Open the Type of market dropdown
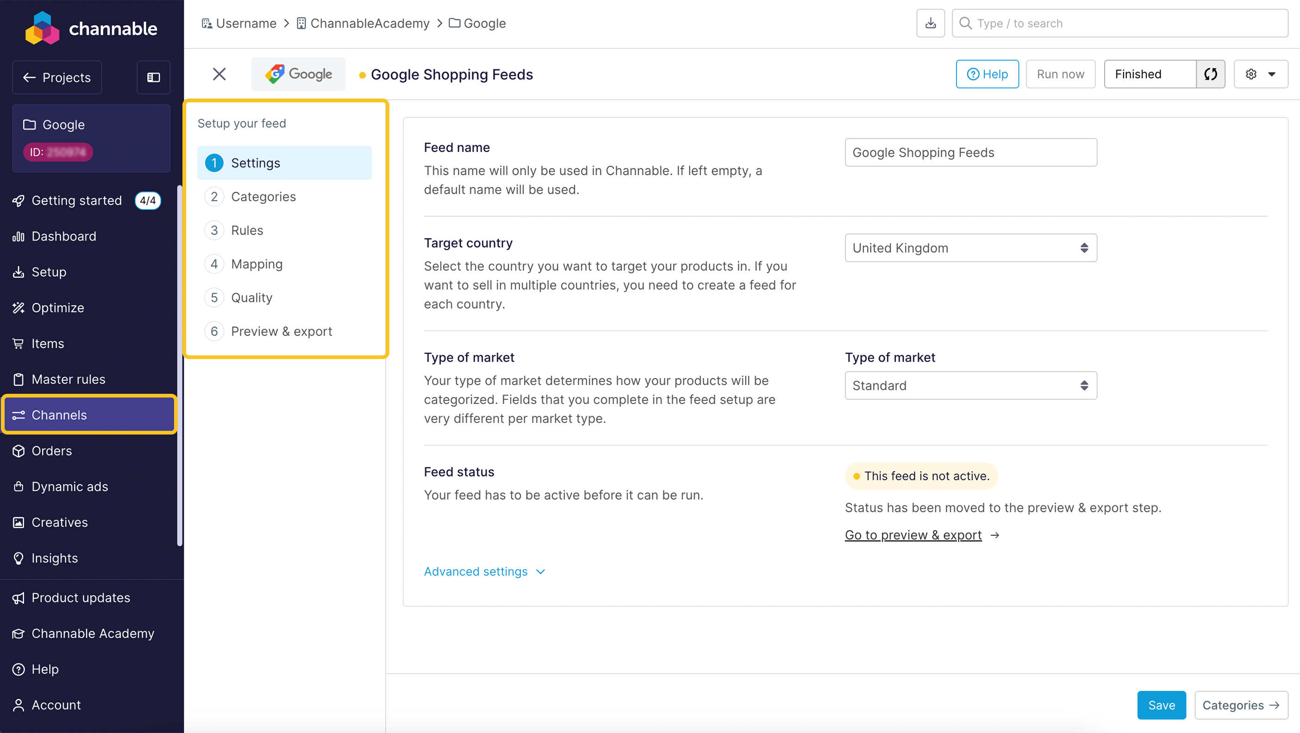The image size is (1300, 733). coord(970,385)
